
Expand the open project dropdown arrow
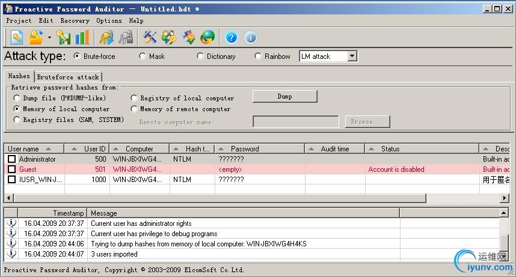(49, 37)
